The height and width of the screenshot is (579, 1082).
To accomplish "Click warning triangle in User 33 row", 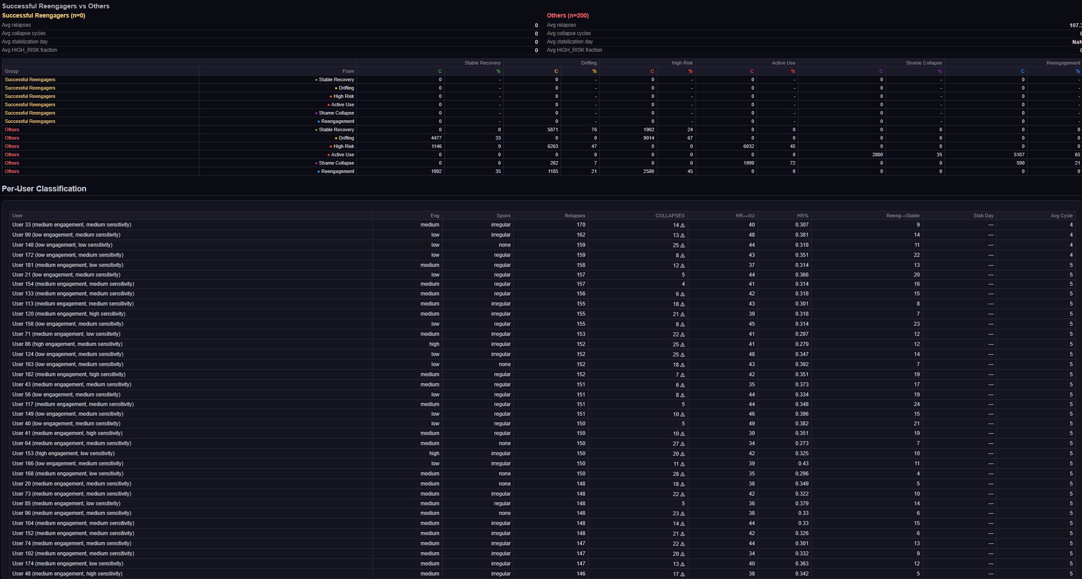I will coord(682,225).
